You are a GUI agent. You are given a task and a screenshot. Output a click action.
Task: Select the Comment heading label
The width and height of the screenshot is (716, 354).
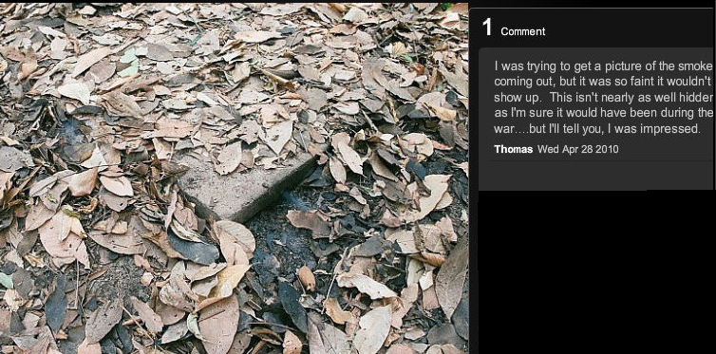pos(523,31)
